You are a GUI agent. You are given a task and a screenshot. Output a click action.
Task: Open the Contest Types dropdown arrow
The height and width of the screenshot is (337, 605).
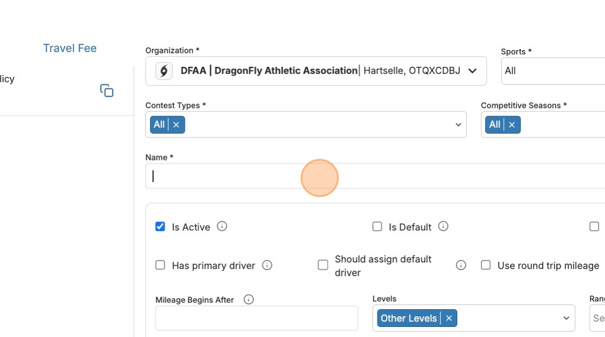tap(458, 125)
